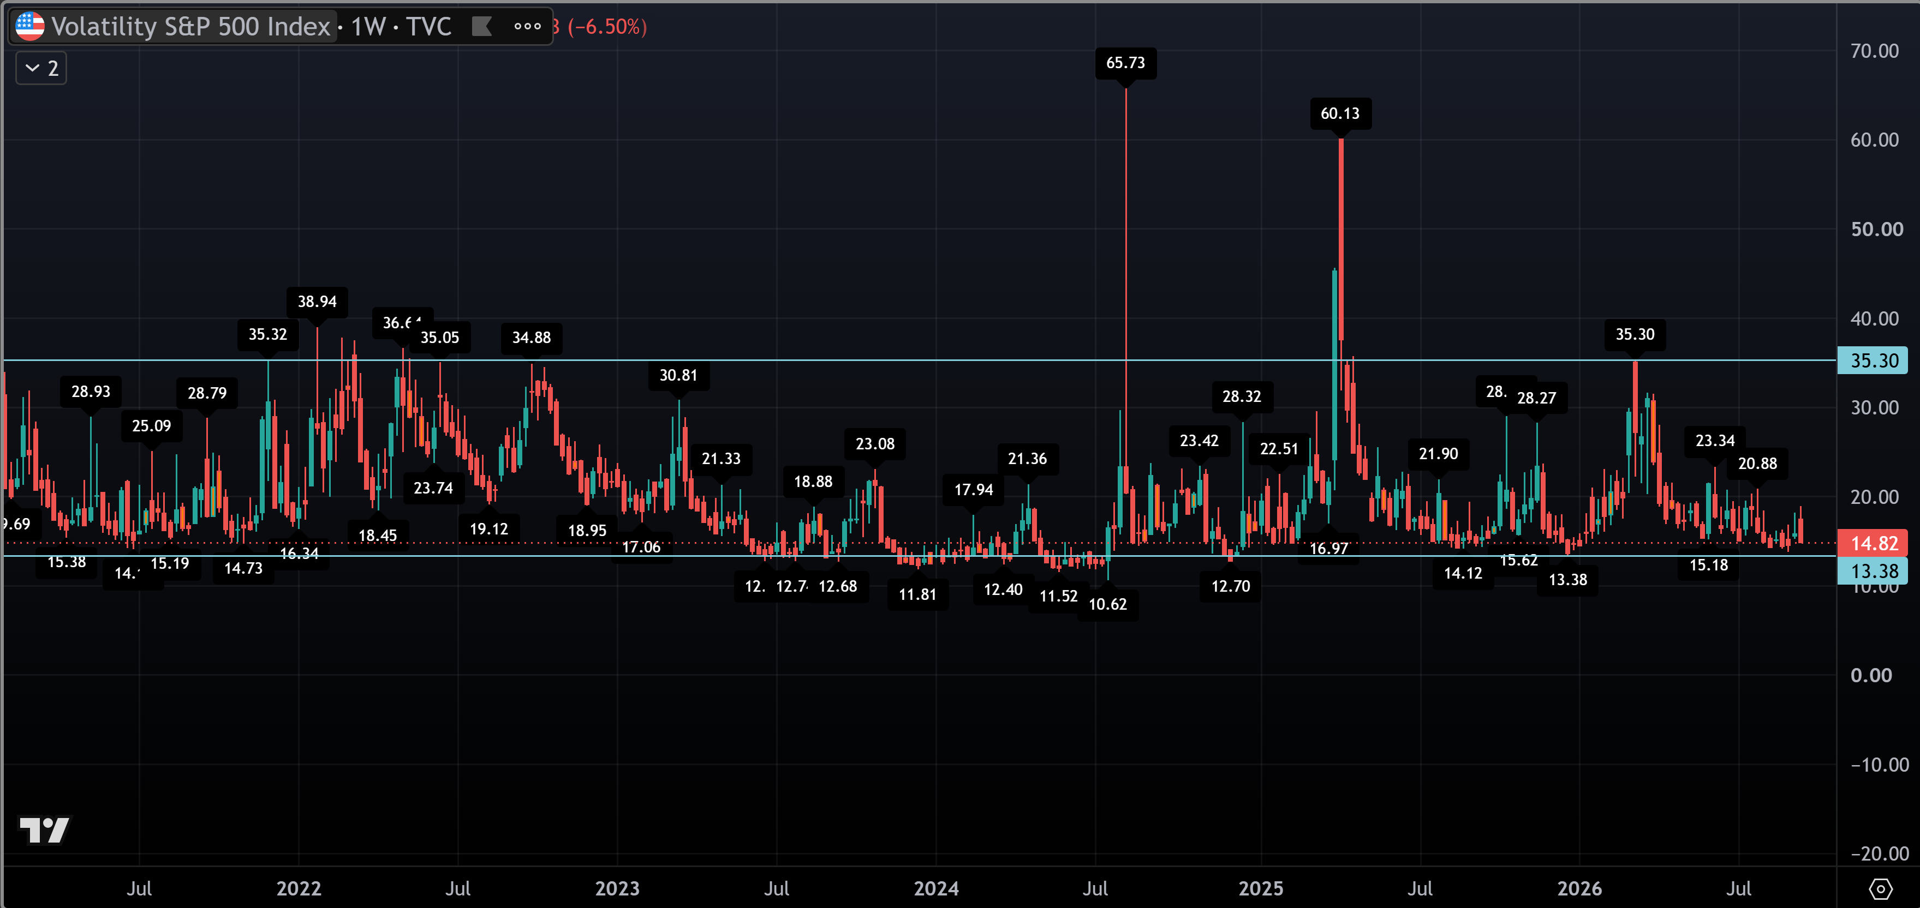1920x908 pixels.
Task: Click the 18.45 pivot low label
Action: point(378,536)
